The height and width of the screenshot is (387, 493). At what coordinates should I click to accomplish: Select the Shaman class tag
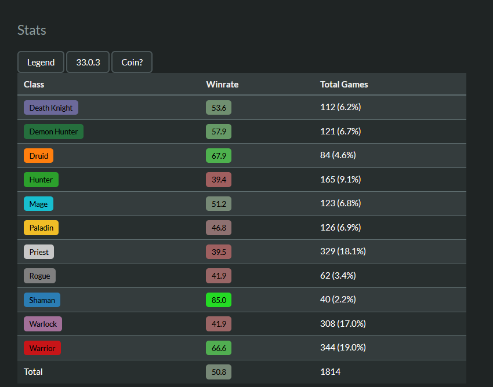(42, 300)
